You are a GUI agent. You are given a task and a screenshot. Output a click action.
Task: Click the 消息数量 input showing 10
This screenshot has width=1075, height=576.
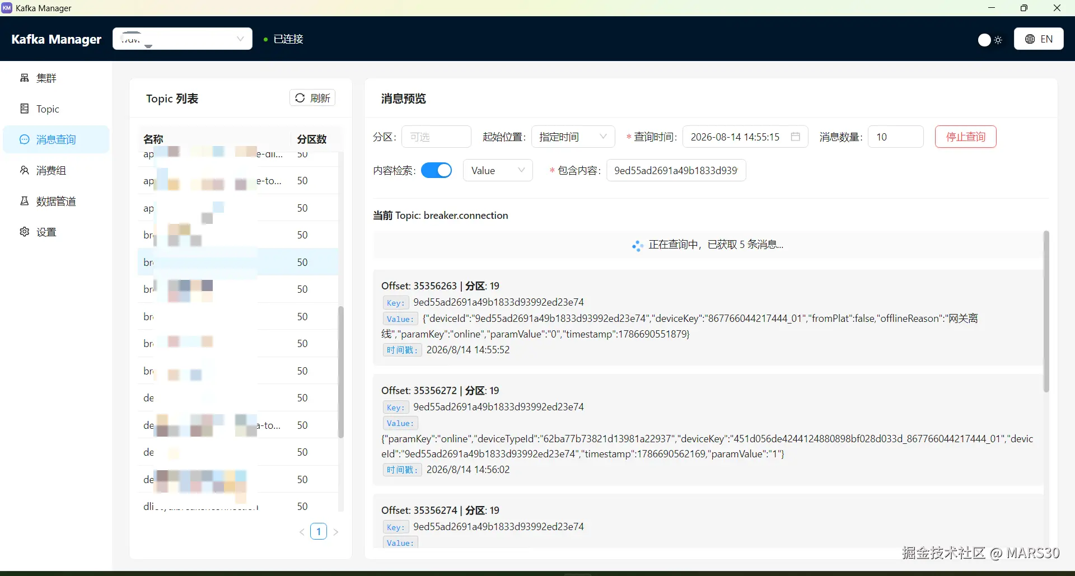click(895, 137)
